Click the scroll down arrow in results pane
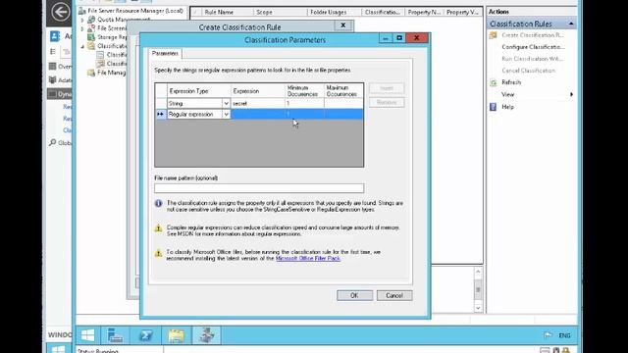This screenshot has width=628, height=353. pos(478,308)
